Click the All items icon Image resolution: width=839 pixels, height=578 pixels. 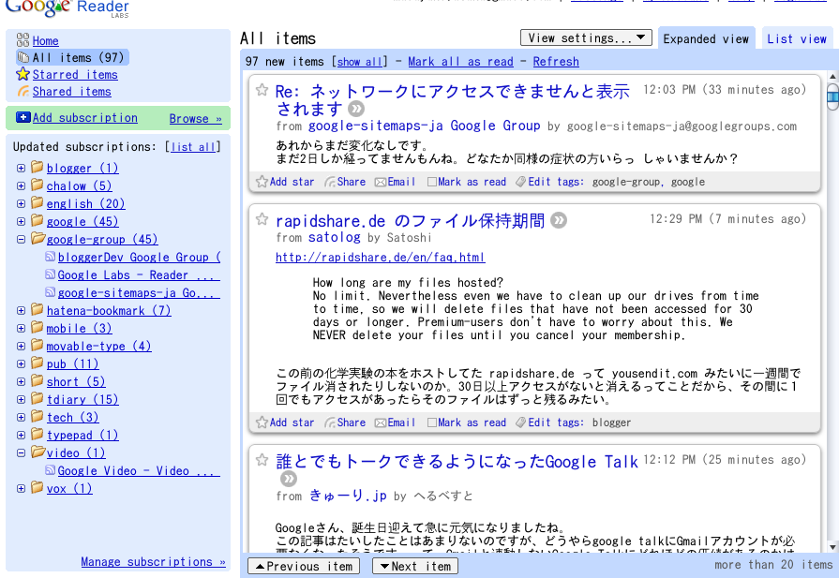(23, 57)
